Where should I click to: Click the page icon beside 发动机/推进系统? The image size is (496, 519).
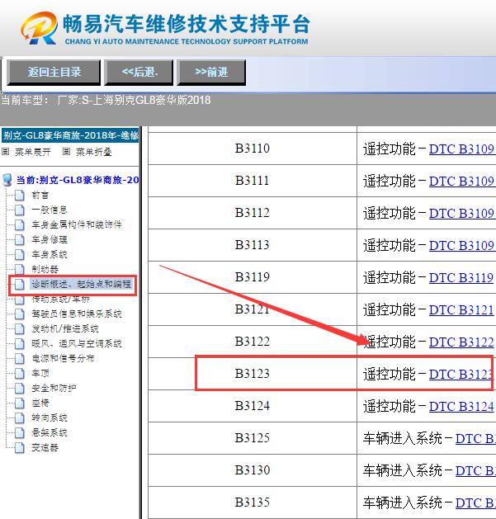(x=20, y=328)
